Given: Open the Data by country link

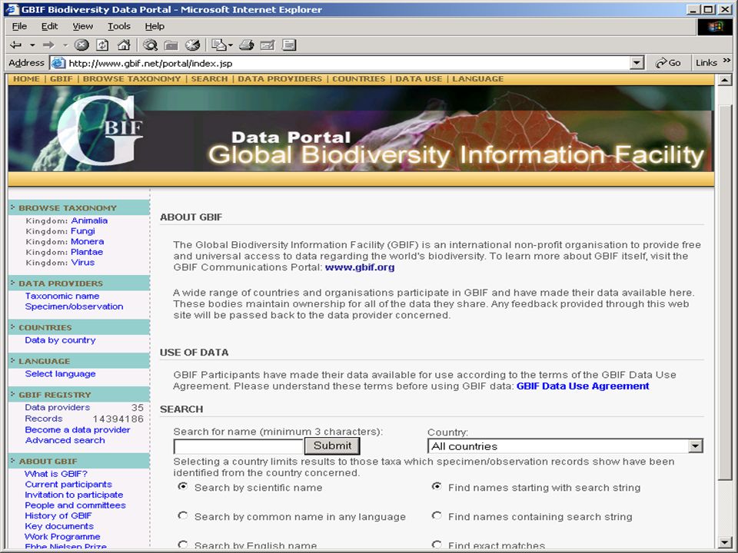Looking at the screenshot, I should click(x=60, y=340).
